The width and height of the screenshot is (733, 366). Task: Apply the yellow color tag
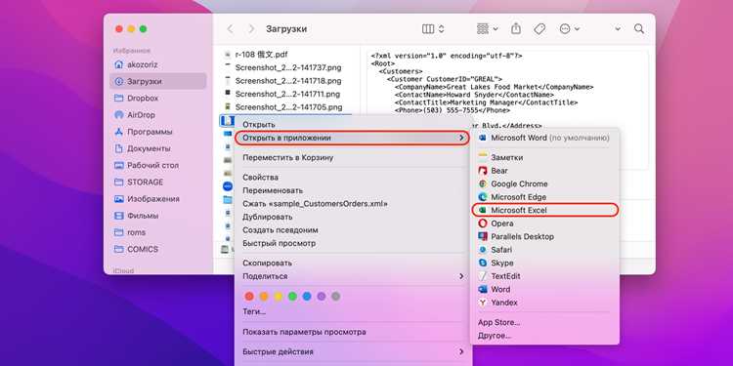pyautogui.click(x=279, y=297)
